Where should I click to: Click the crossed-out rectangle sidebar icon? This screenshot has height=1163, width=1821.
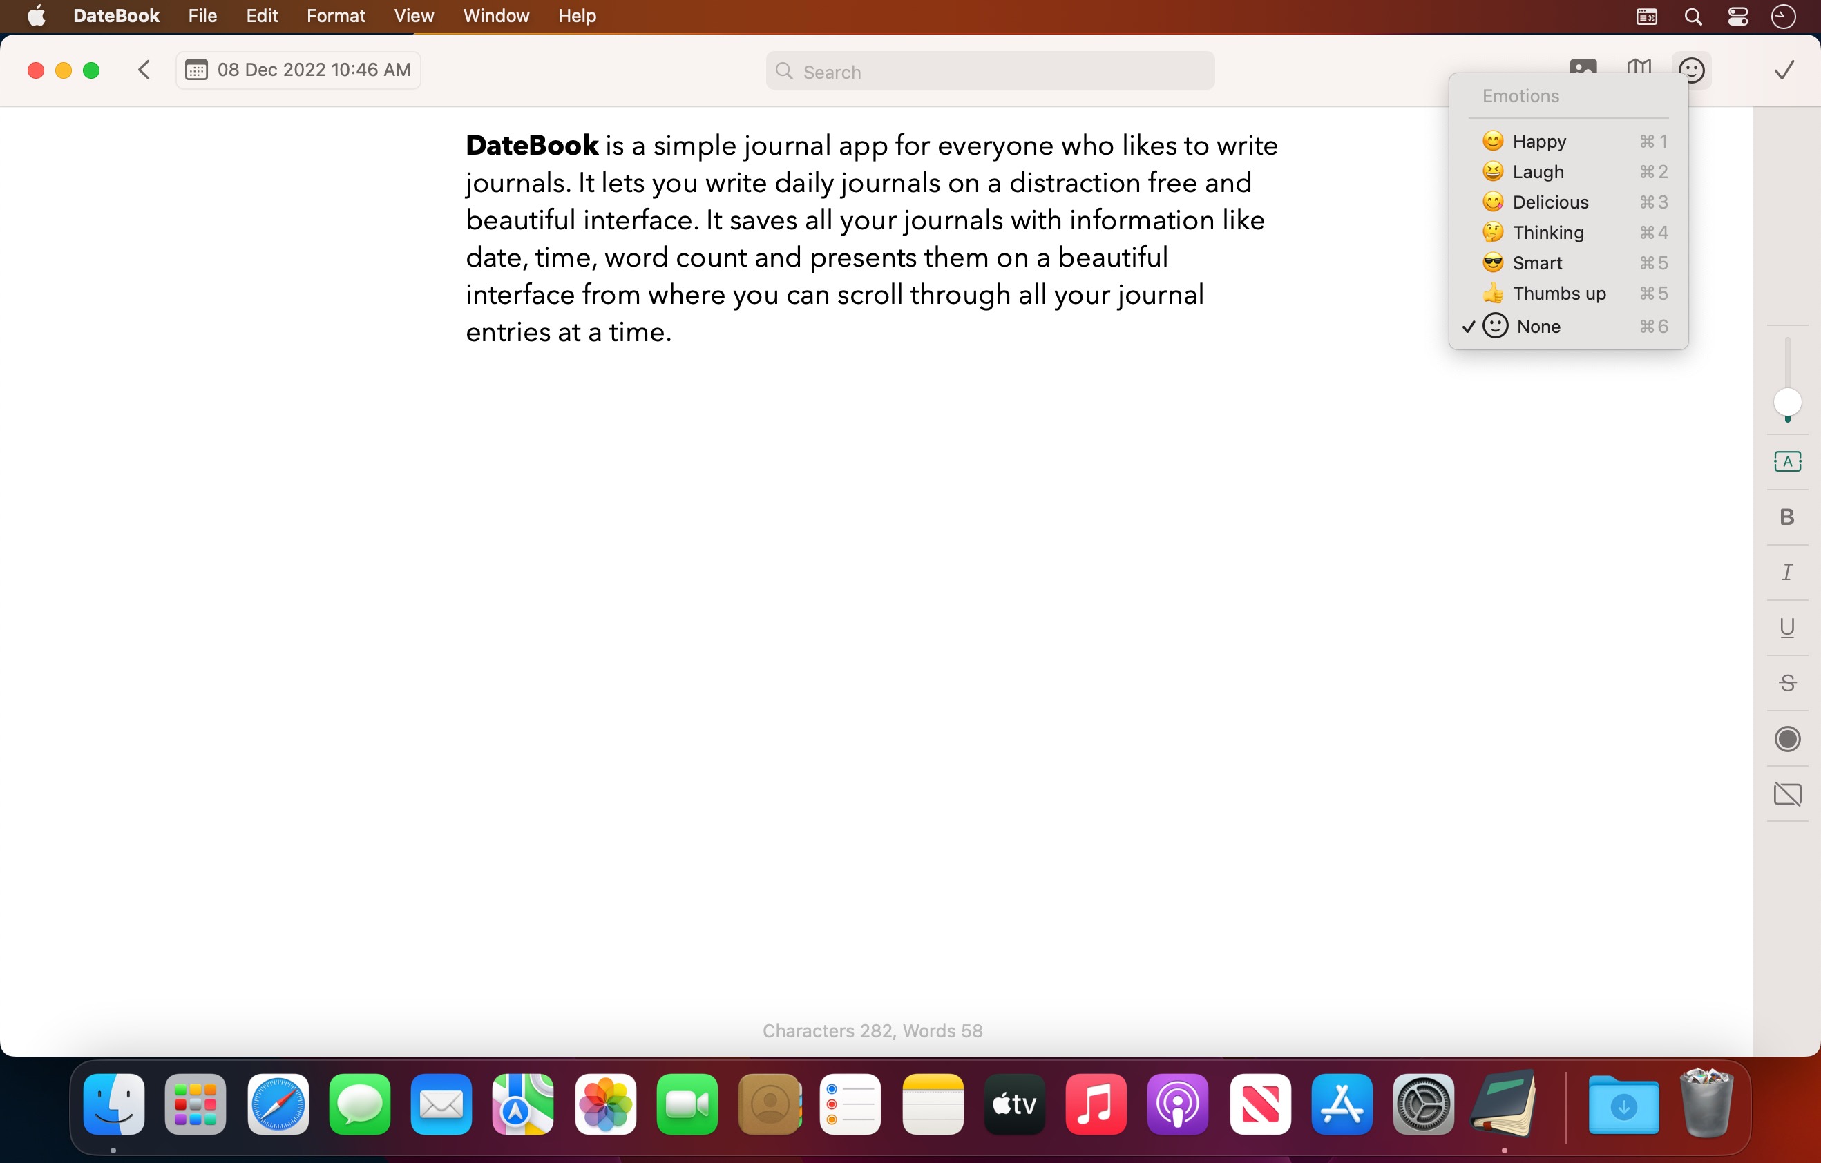pyautogui.click(x=1787, y=794)
